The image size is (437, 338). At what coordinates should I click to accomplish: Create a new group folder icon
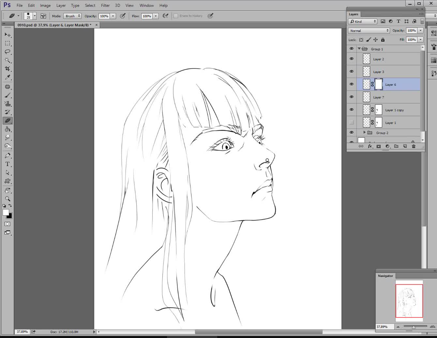coord(396,146)
